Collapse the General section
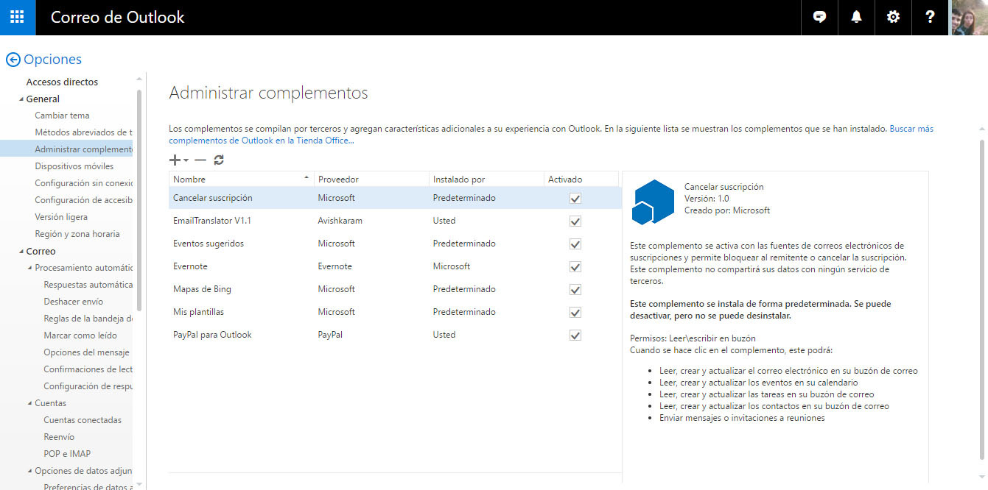The image size is (988, 490). (23, 99)
